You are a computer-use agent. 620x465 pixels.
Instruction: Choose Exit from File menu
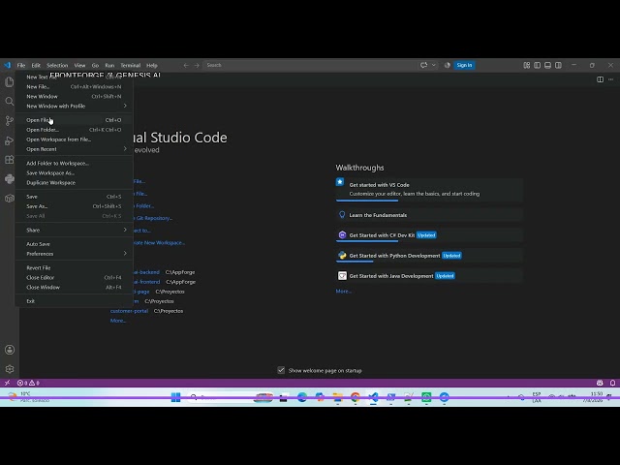pyautogui.click(x=74, y=301)
